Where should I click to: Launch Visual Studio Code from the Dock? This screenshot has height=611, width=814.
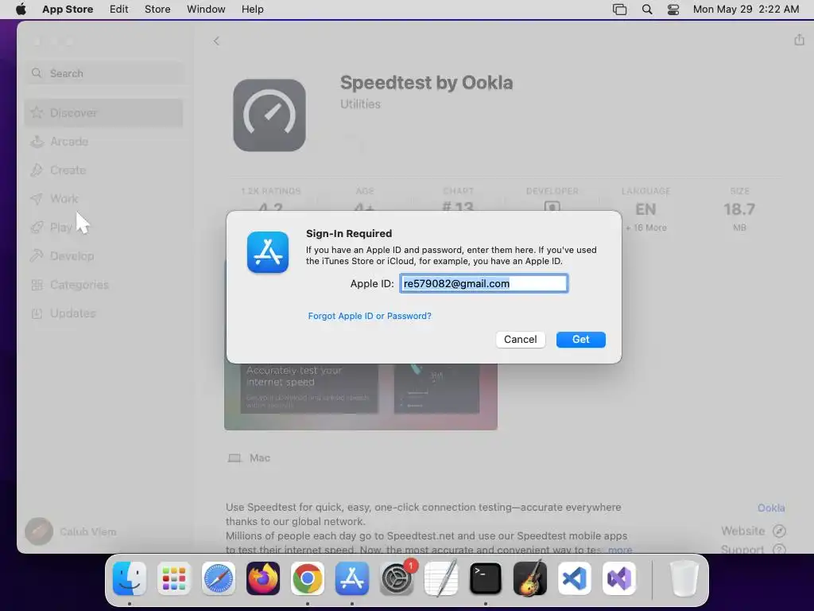[x=575, y=578]
